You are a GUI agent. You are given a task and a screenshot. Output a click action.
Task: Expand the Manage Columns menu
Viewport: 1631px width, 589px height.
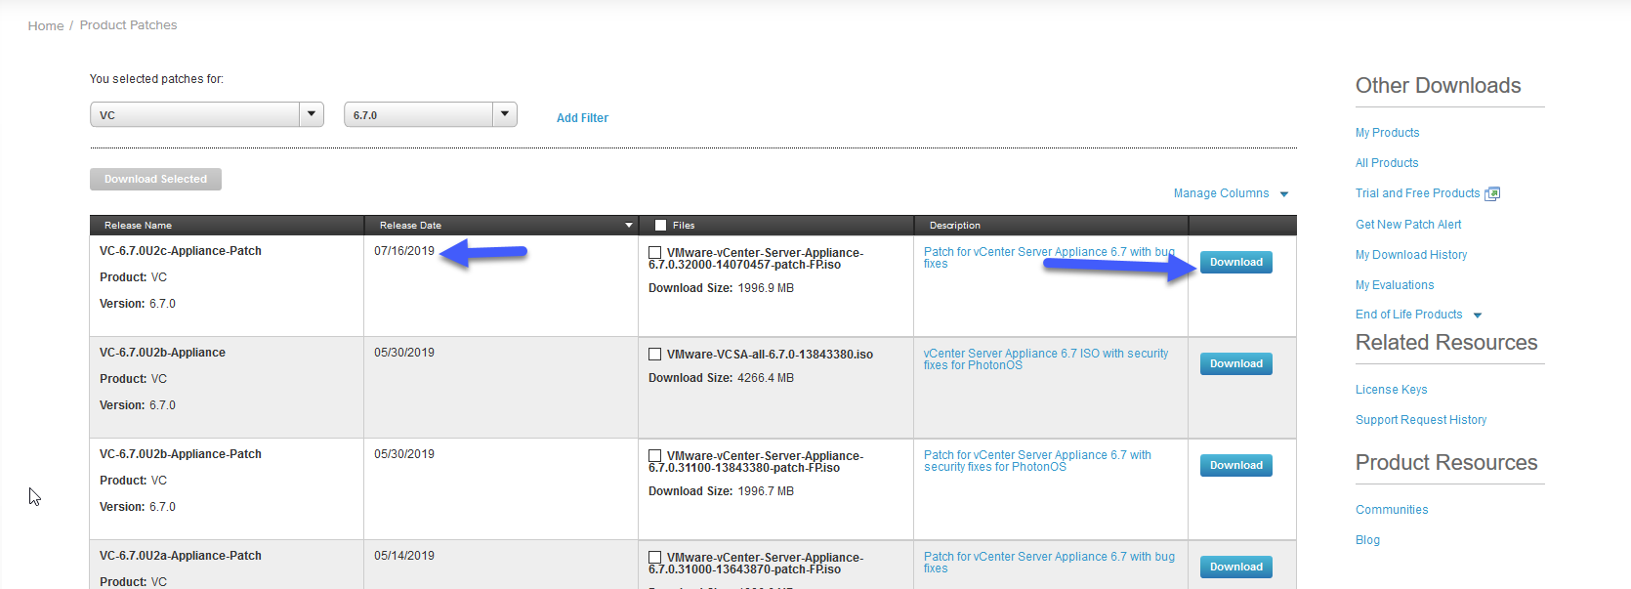coord(1232,193)
